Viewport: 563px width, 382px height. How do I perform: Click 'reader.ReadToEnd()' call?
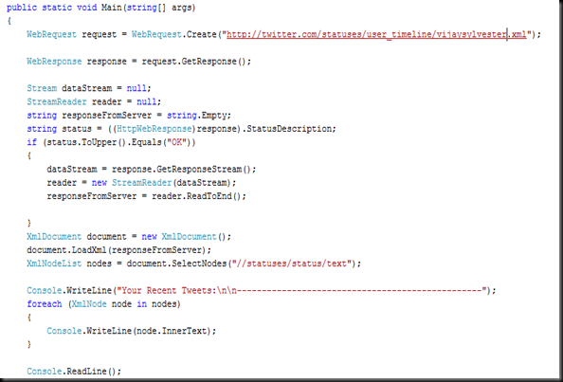tap(197, 196)
